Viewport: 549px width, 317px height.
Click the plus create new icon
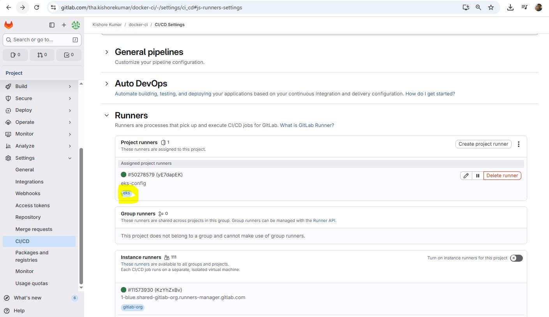click(x=64, y=25)
